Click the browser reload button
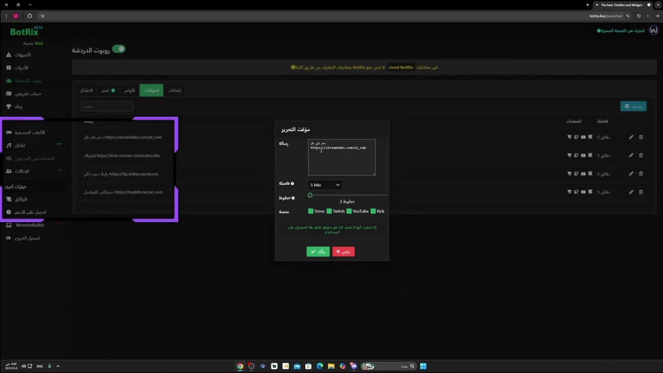The height and width of the screenshot is (373, 663). 639,16
